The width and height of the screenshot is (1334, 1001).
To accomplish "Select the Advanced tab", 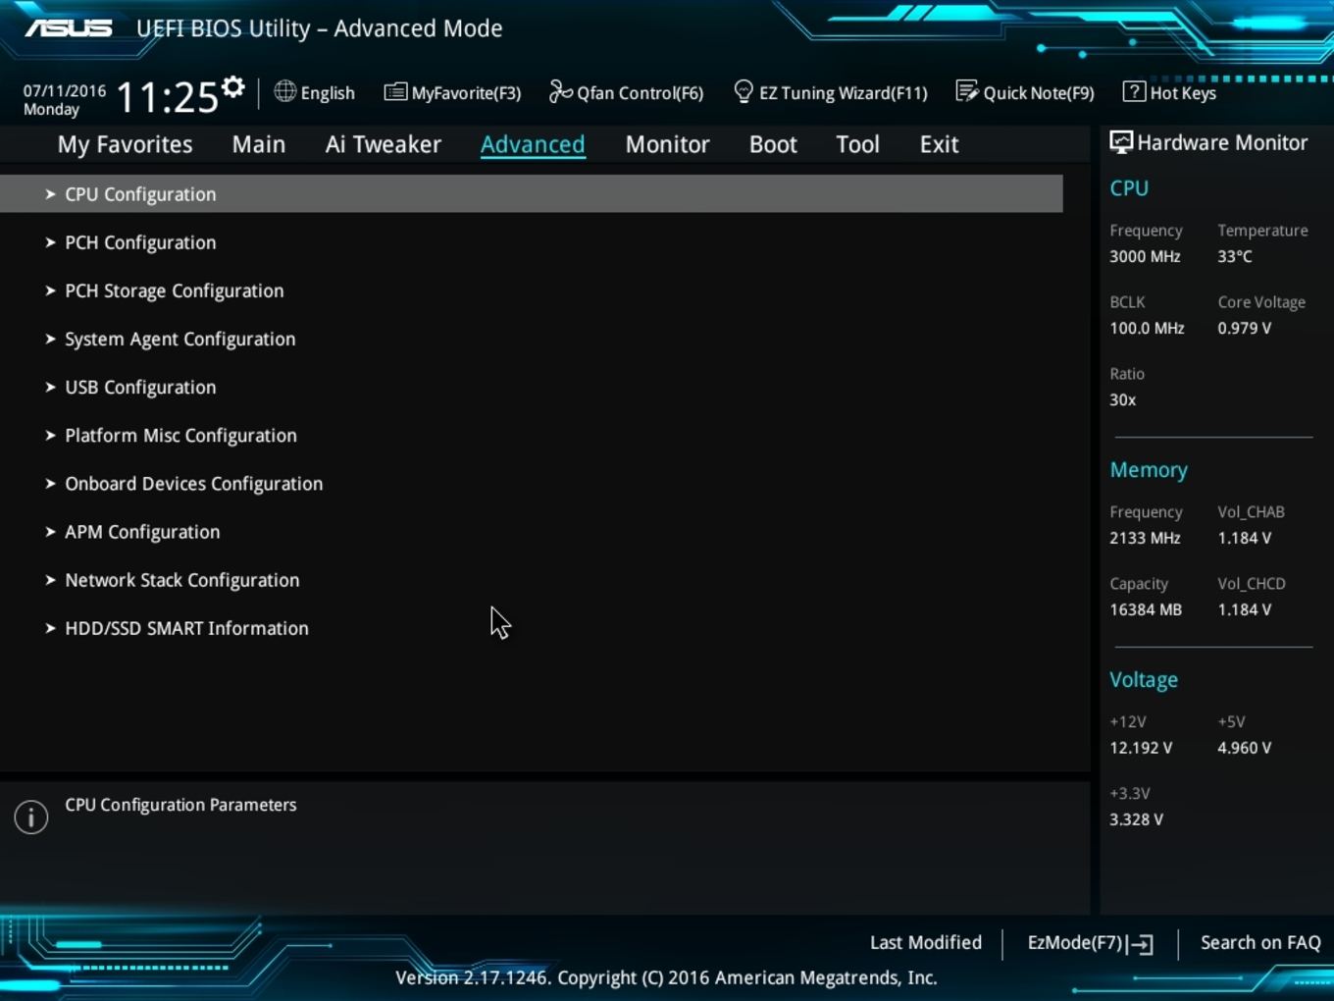I will [x=533, y=144].
